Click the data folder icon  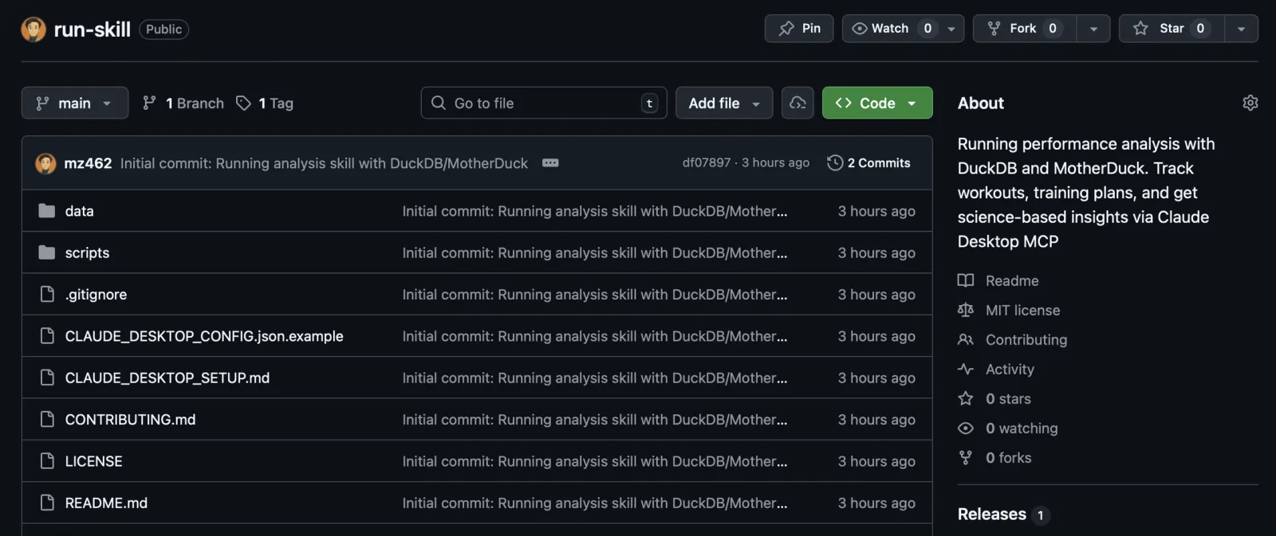(x=47, y=211)
